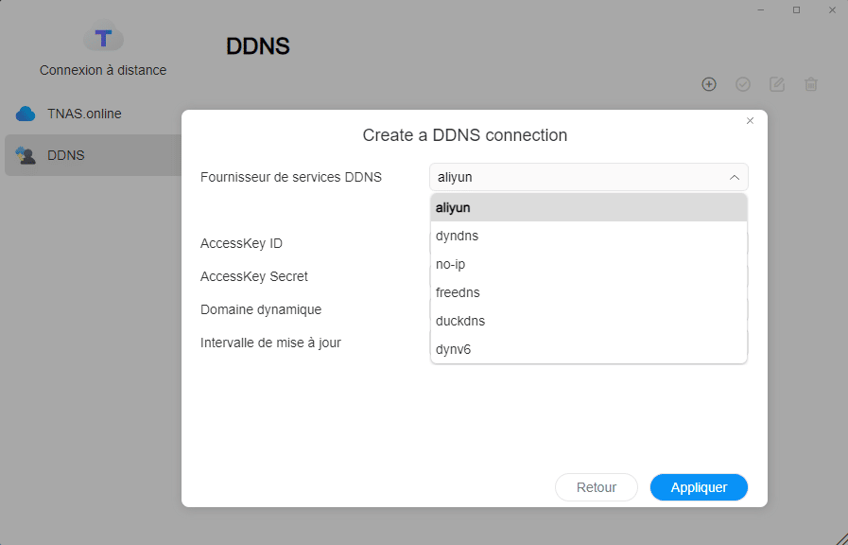Open the TNAS.online sidebar item

[84, 114]
